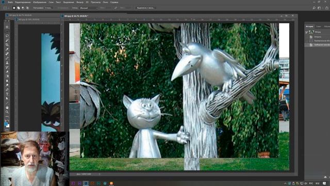The image size is (330, 186).
Task: Select the Открыть history state
Action: (x=318, y=37)
